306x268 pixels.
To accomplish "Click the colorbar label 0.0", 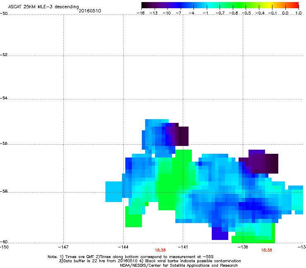I will 285,13.
